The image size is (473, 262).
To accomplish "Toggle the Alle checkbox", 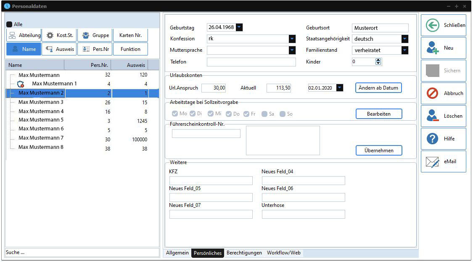I will tap(9, 24).
